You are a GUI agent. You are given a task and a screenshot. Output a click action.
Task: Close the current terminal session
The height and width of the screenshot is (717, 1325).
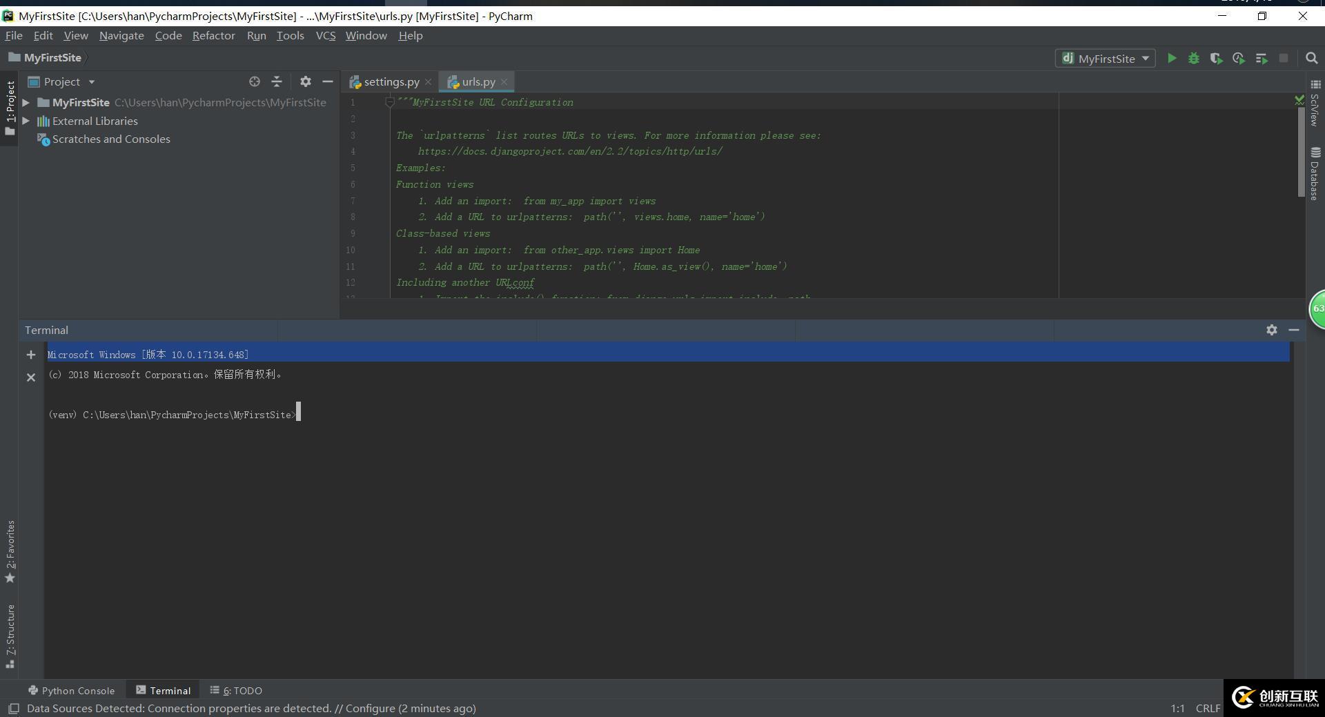pos(31,377)
